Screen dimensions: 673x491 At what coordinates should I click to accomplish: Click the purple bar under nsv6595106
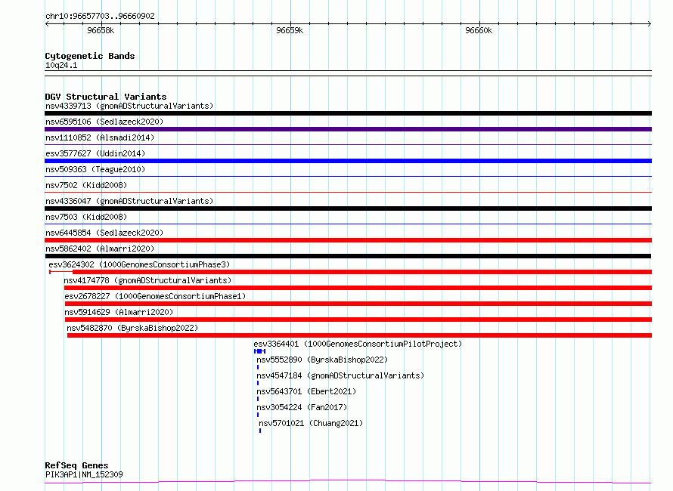348,129
